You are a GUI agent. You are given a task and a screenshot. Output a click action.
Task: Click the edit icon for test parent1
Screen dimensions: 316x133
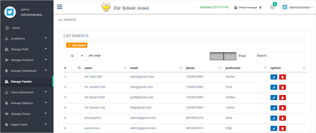click(274, 118)
